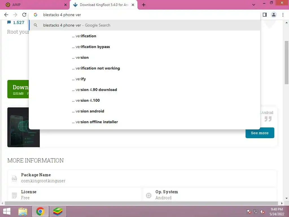289x217 pixels.
Task: Choose 'verification not working' suggestion
Action: [144, 68]
